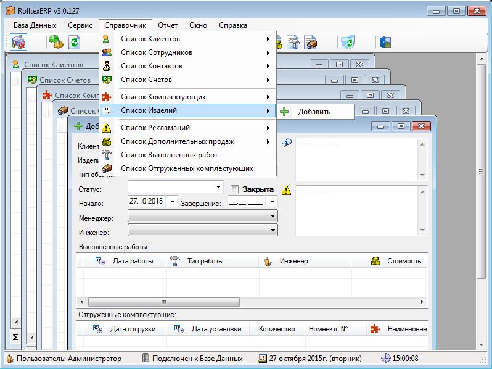Click the sigma summary button at bottom left
Image resolution: width=492 pixels, height=369 pixels.
pyautogui.click(x=15, y=338)
